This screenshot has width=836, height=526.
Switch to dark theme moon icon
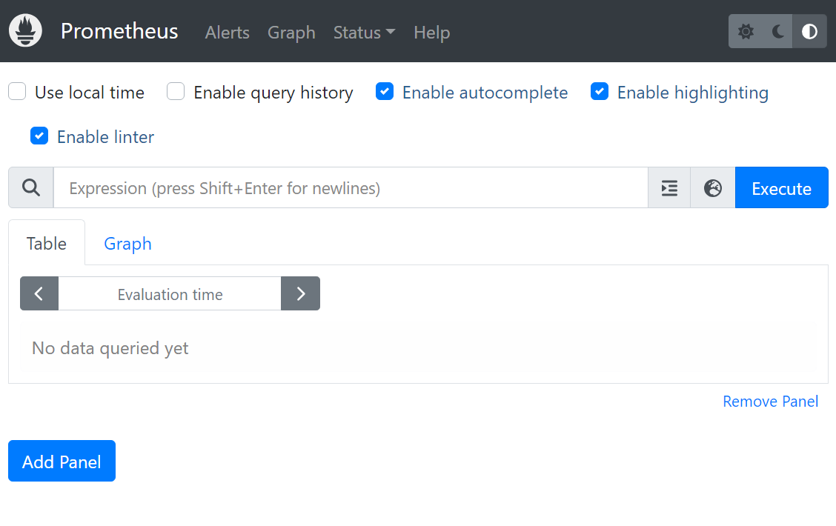point(777,32)
